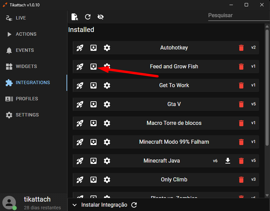Open Minecraft Modo 99% Falham gear settings

point(107,142)
